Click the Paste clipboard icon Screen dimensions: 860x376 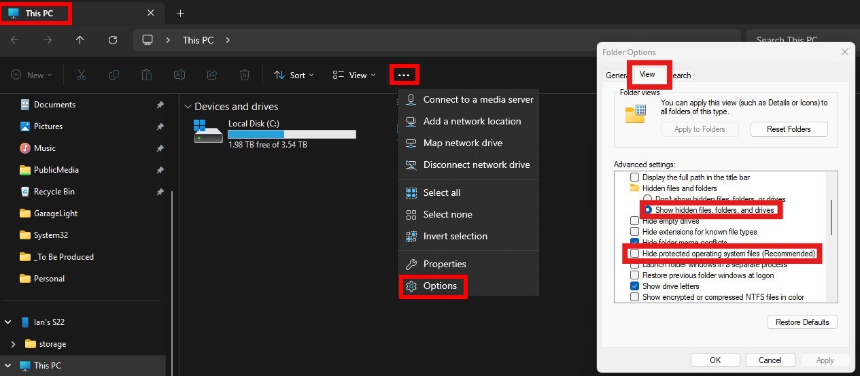coord(147,75)
